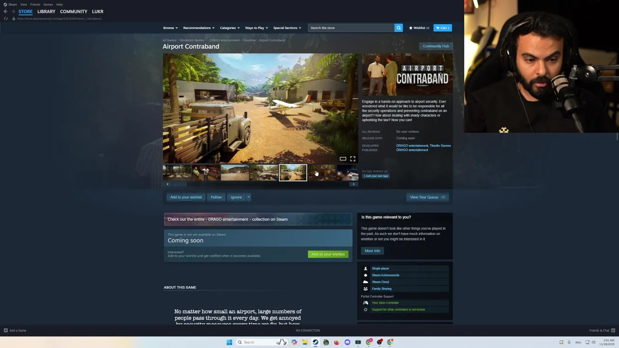Select the highlighted truck-and-plane screenshot thumbnail

(x=293, y=173)
